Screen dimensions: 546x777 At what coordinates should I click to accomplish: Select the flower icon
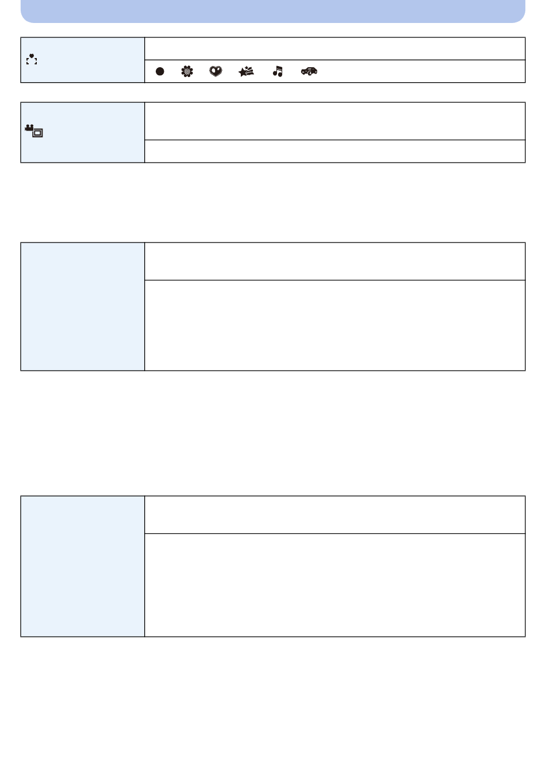(187, 71)
